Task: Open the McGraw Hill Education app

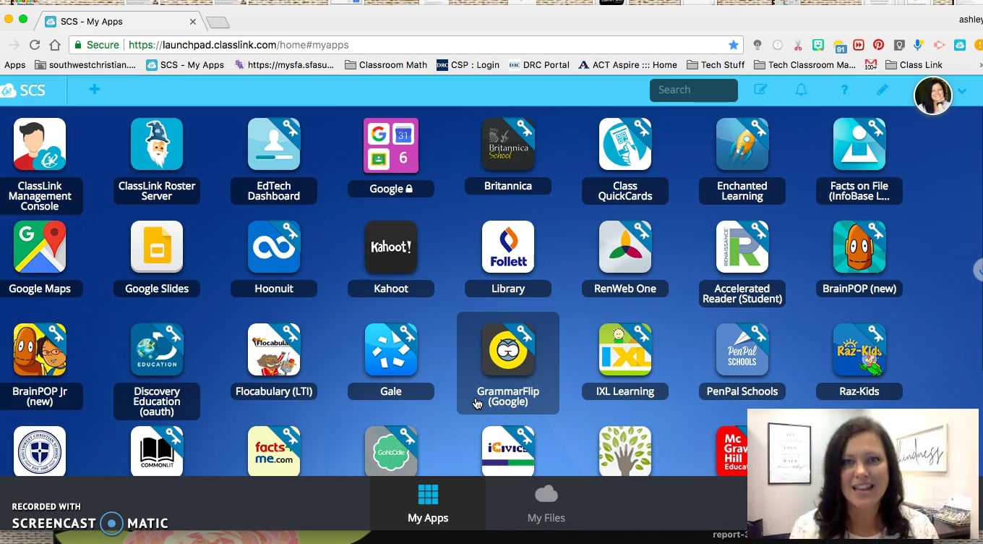Action: 731,451
